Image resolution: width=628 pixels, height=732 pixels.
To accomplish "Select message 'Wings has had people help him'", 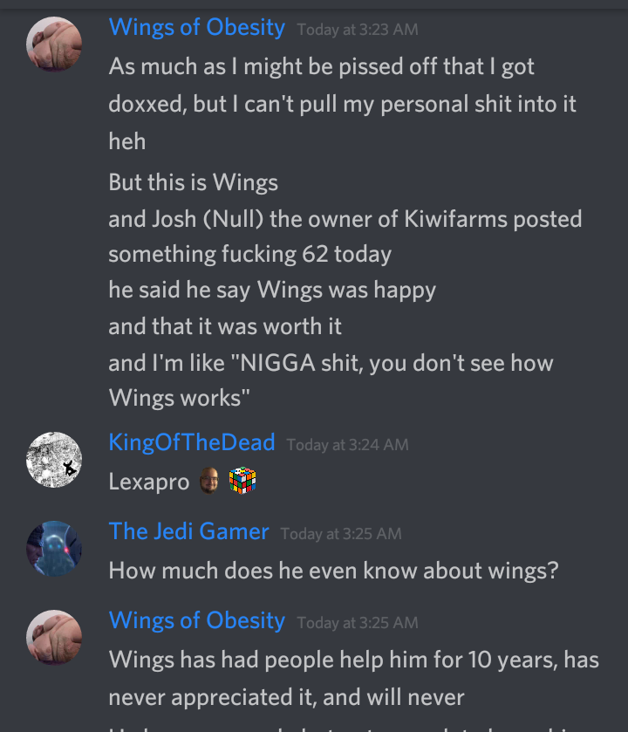I will [353, 678].
